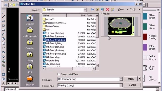Expand the File name dropdown arrow

(x=121, y=79)
